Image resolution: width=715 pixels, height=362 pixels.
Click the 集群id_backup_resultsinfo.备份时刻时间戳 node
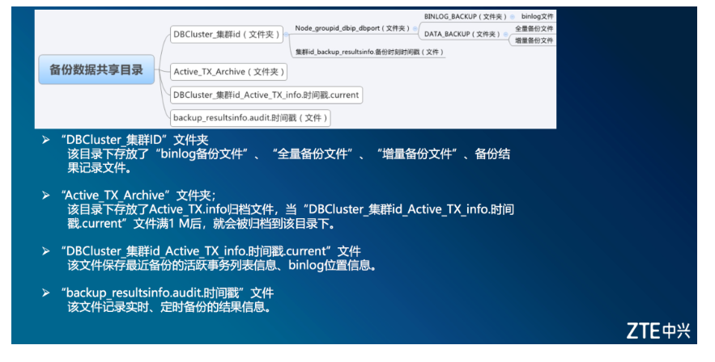(369, 53)
